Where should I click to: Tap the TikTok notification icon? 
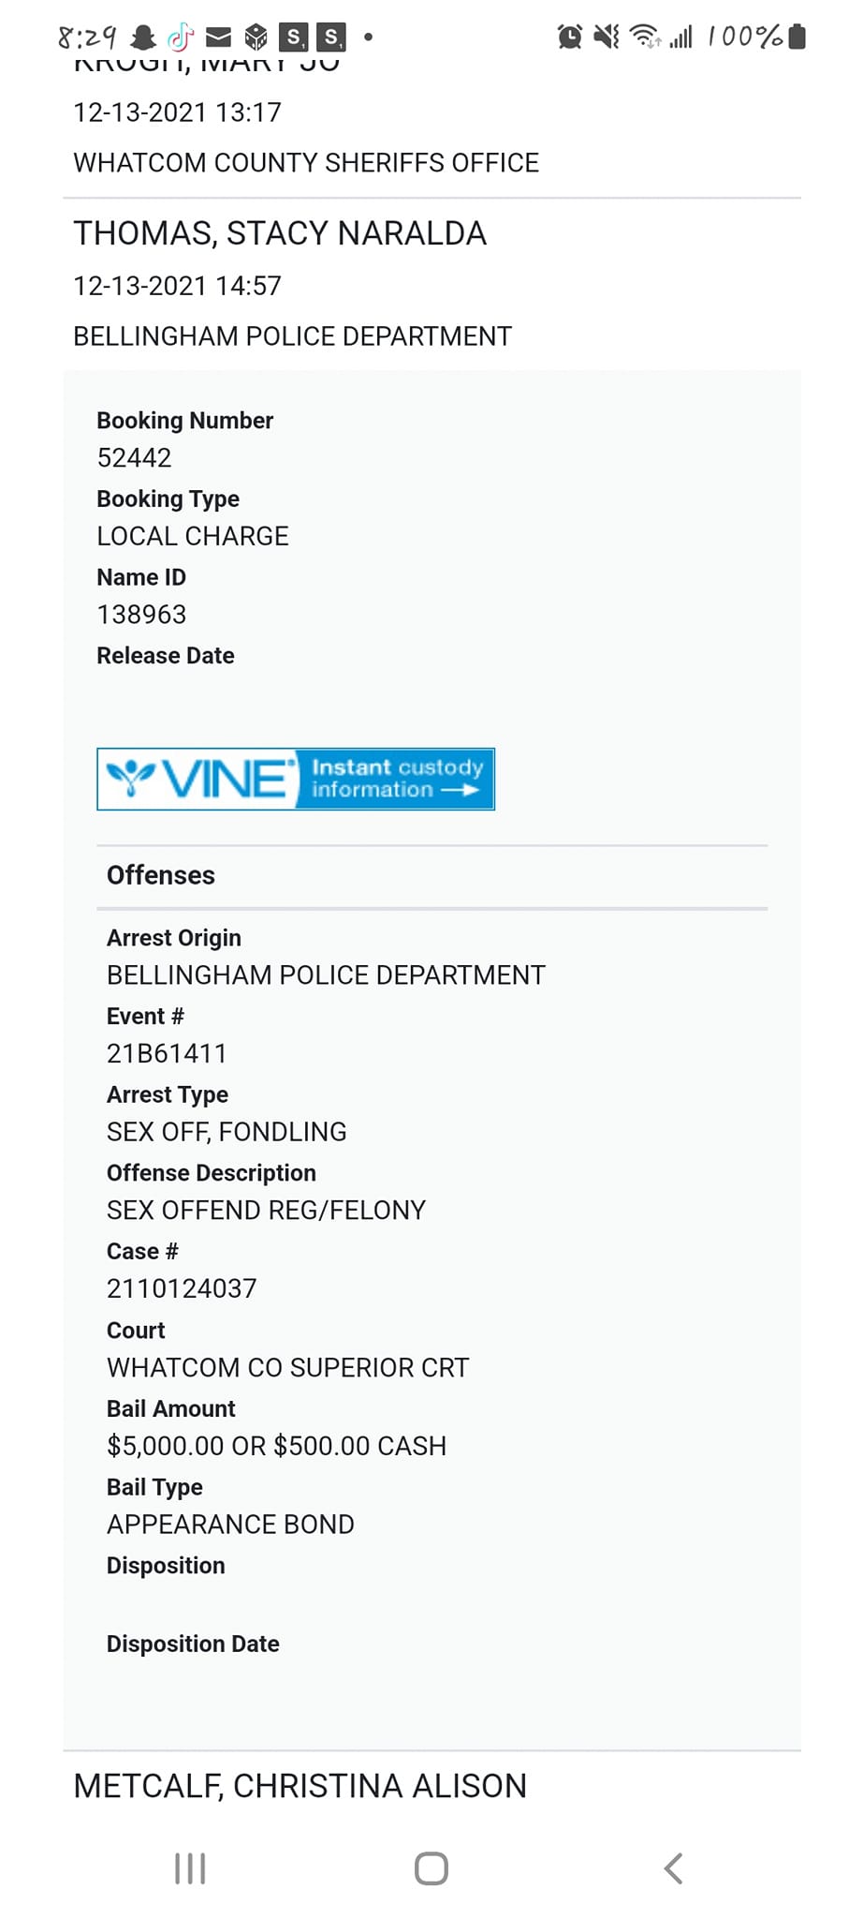(181, 37)
